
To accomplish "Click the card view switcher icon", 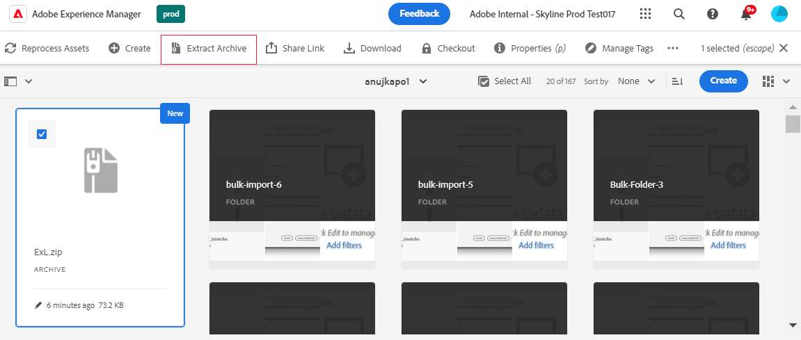I will pyautogui.click(x=768, y=81).
